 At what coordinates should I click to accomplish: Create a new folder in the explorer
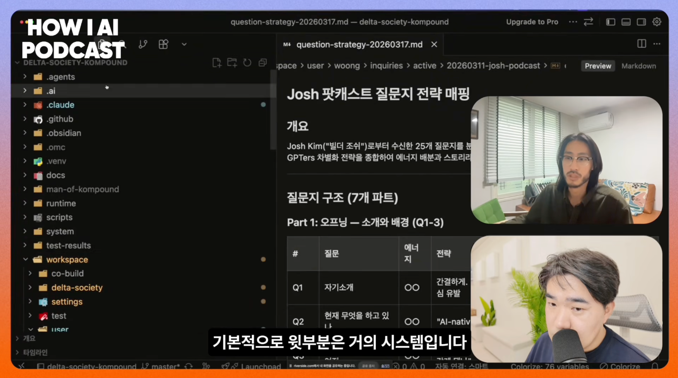[x=232, y=62]
